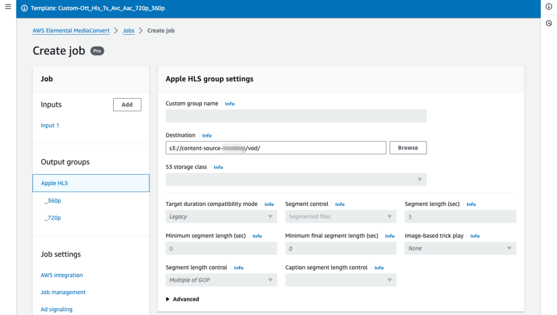Open Job management settings
Image resolution: width=557 pixels, height=315 pixels.
(x=63, y=292)
